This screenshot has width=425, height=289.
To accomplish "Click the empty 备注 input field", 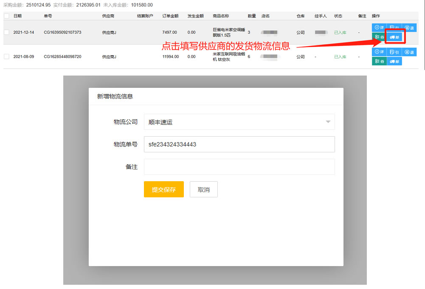I will click(239, 167).
